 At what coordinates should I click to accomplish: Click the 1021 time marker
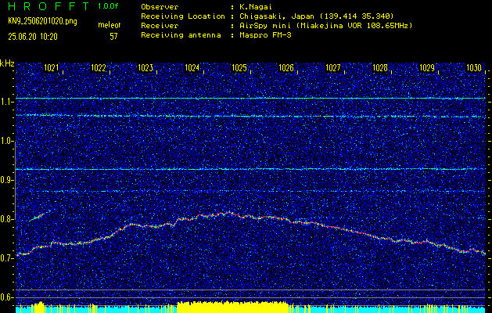(x=52, y=67)
